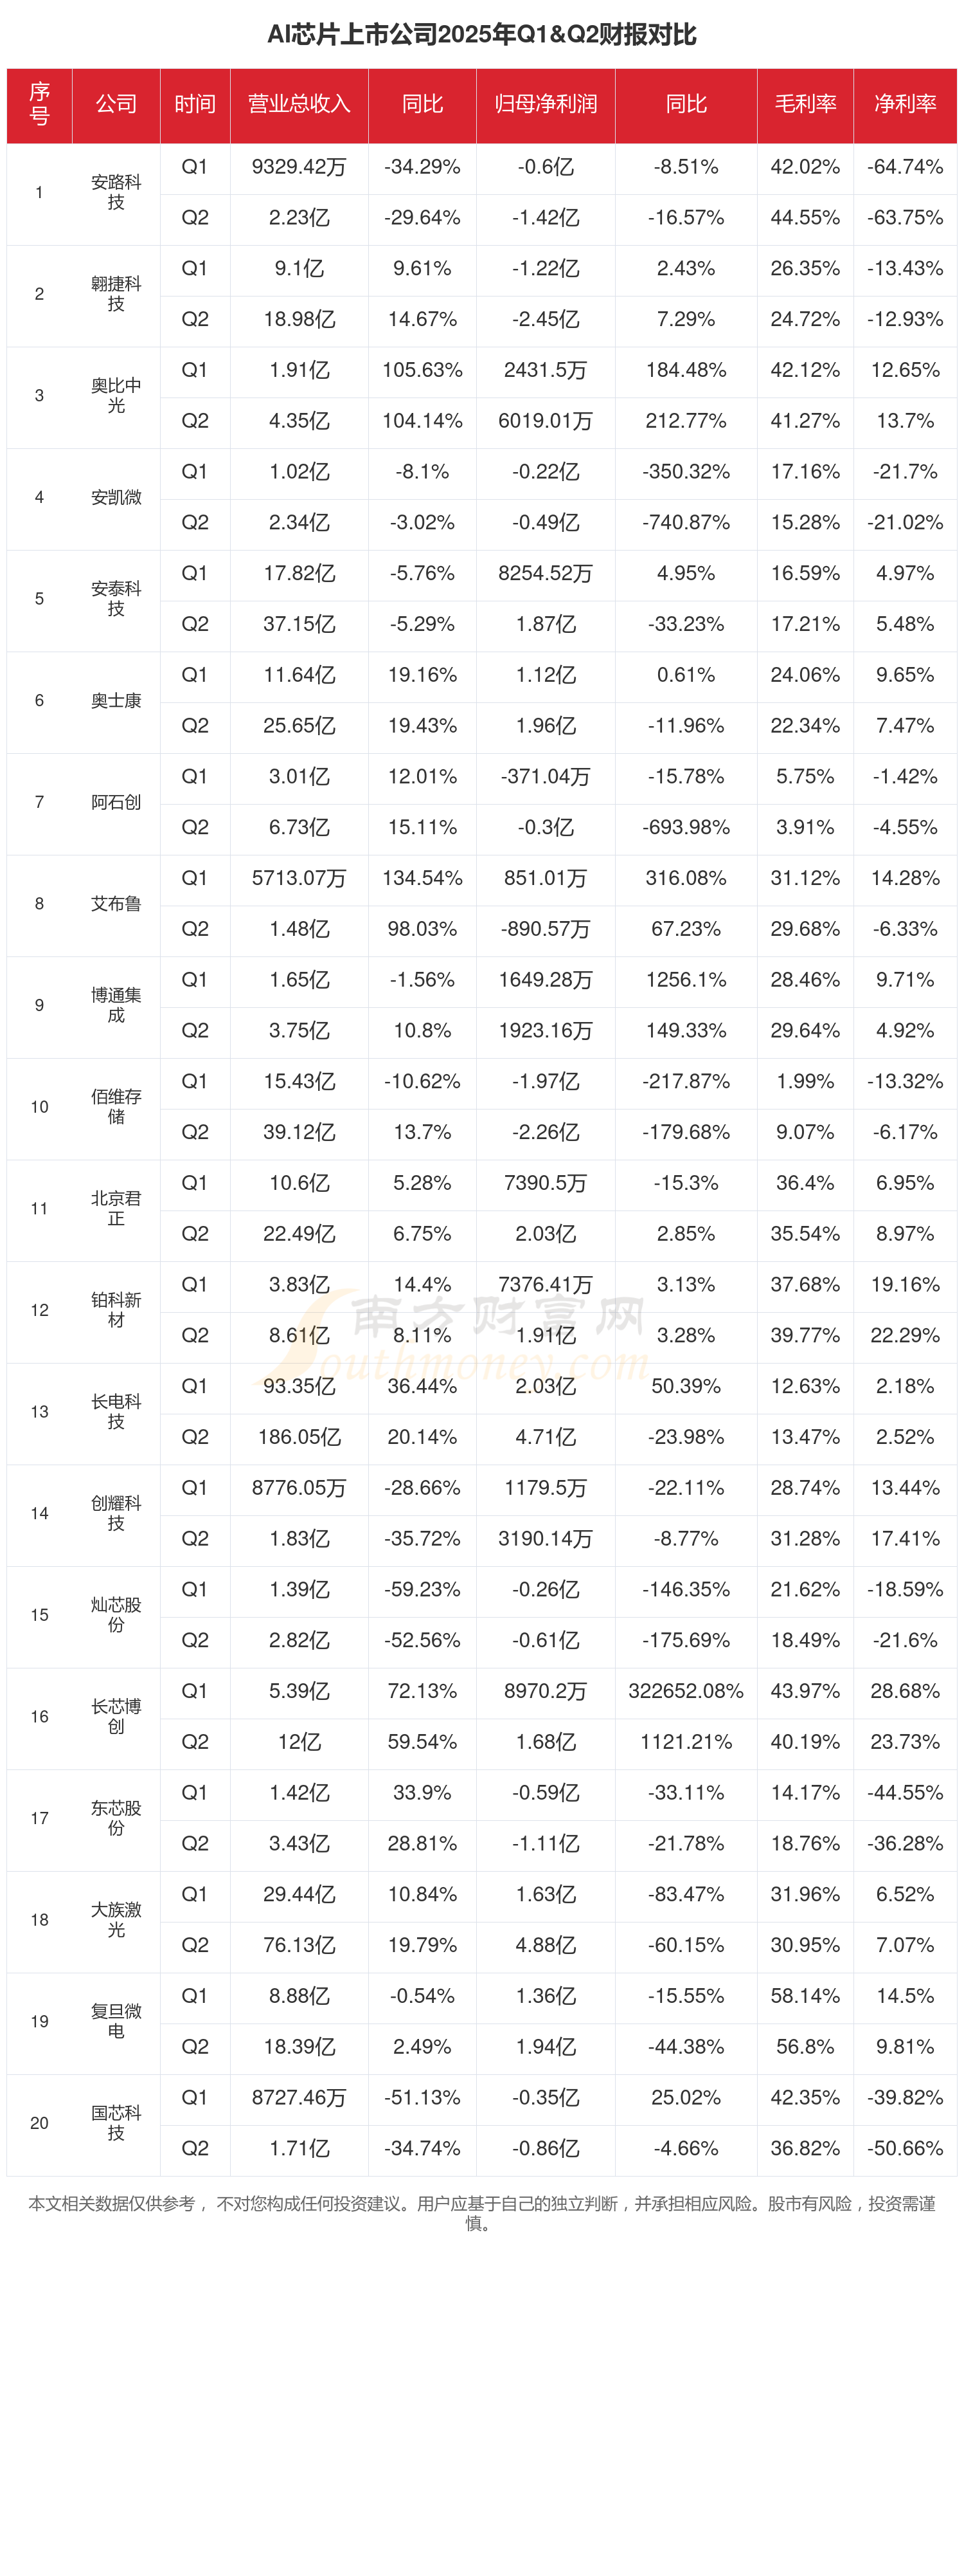
Task: Select the -64.74% net margin cell
Action: (905, 167)
